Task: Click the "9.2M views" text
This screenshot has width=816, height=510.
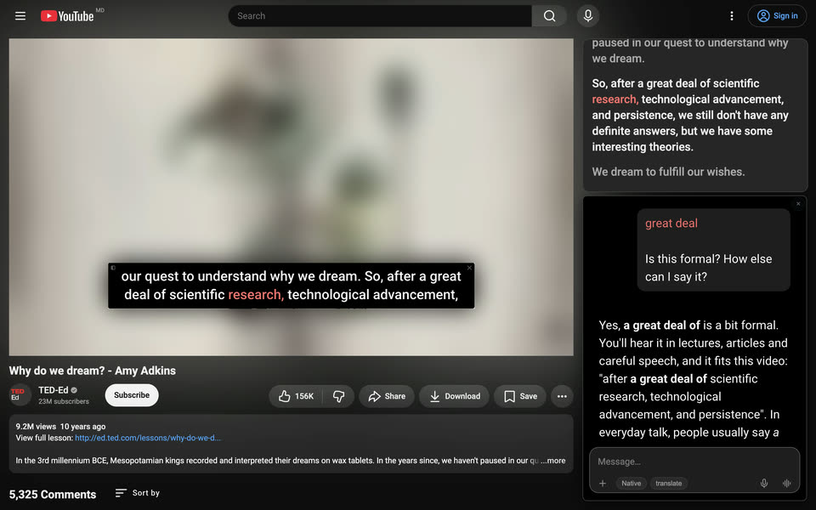Action: point(36,426)
